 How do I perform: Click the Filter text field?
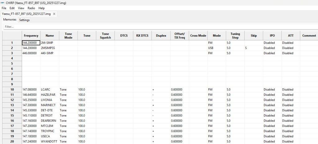(155, 27)
